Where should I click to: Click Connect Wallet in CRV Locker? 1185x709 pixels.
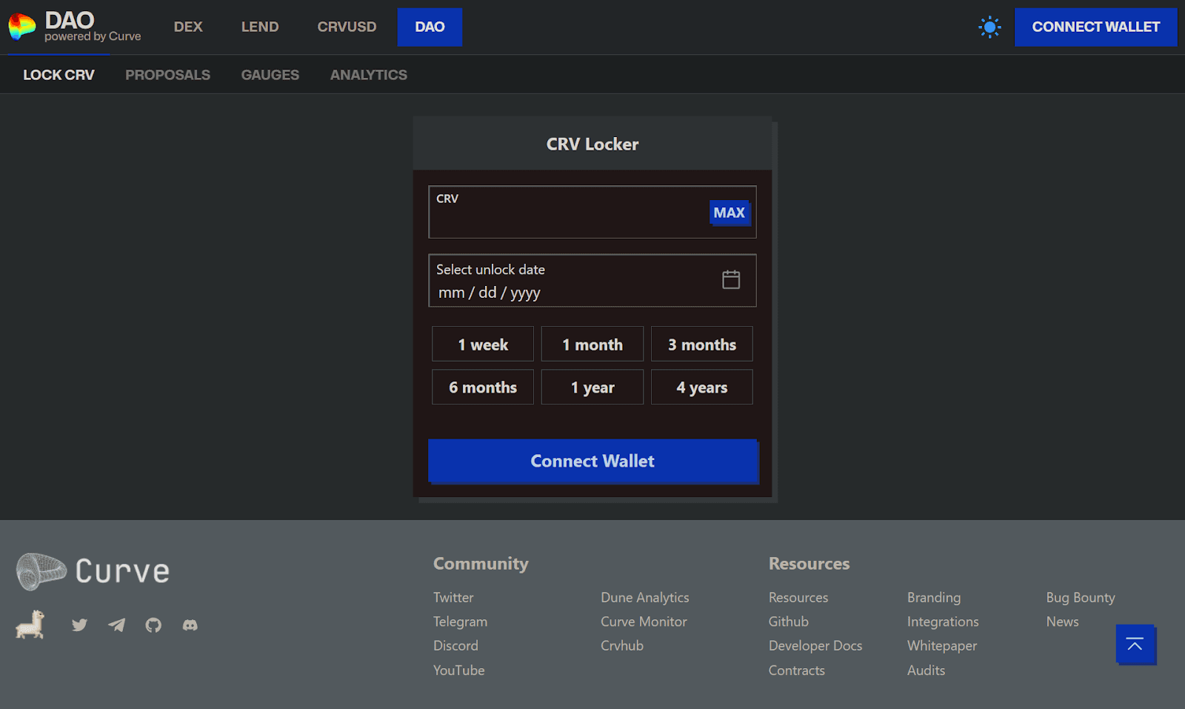click(x=593, y=461)
